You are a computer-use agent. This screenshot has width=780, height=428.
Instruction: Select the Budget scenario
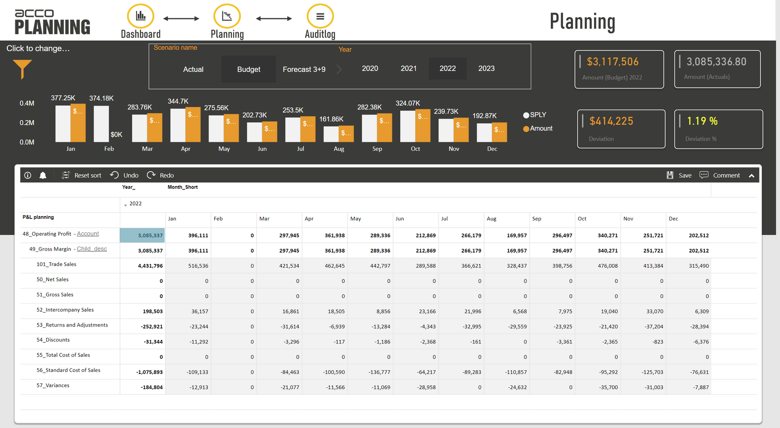[249, 69]
